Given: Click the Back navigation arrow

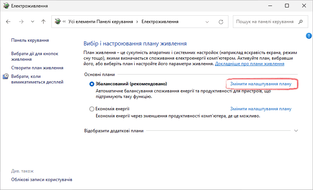Looking at the screenshot, I should 9,22.
